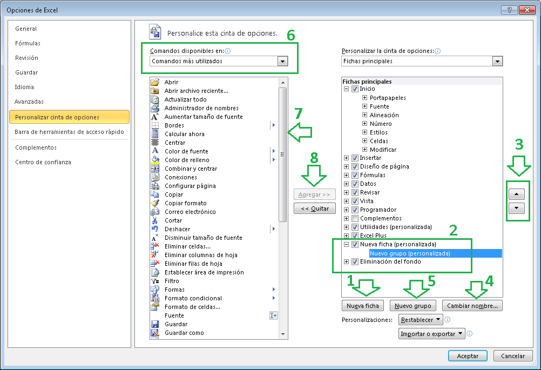This screenshot has width=541, height=370.
Task: Click the Cortar scissors icon
Action: (x=155, y=220)
